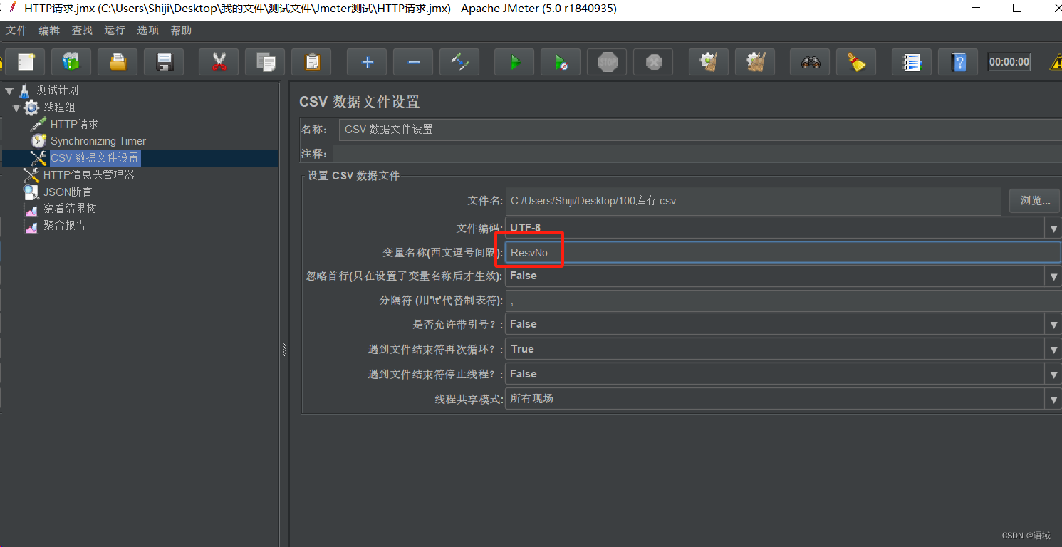Click the 注释 comment field
The height and width of the screenshot is (547, 1062).
coord(697,154)
